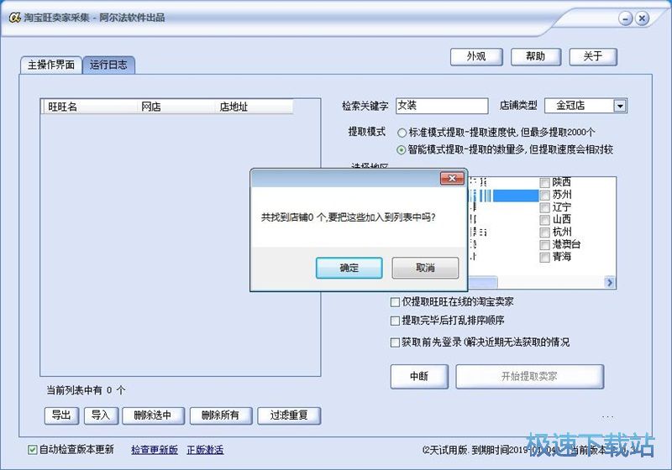Toggle 自动检查版本更新 checkbox
The height and width of the screenshot is (470, 672).
(32, 450)
